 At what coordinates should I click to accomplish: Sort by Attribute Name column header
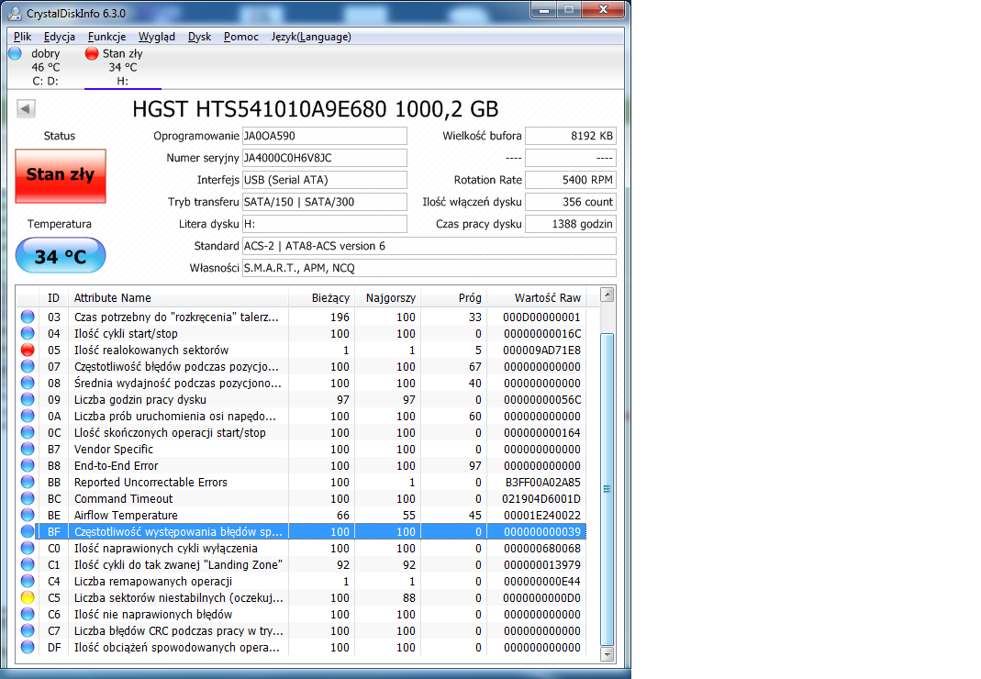178,298
